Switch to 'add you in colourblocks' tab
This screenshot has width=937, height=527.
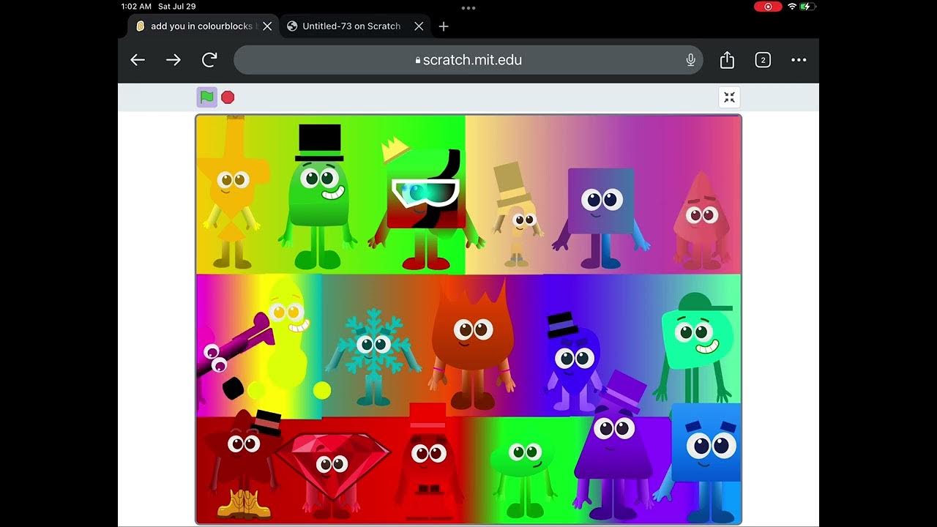(204, 26)
